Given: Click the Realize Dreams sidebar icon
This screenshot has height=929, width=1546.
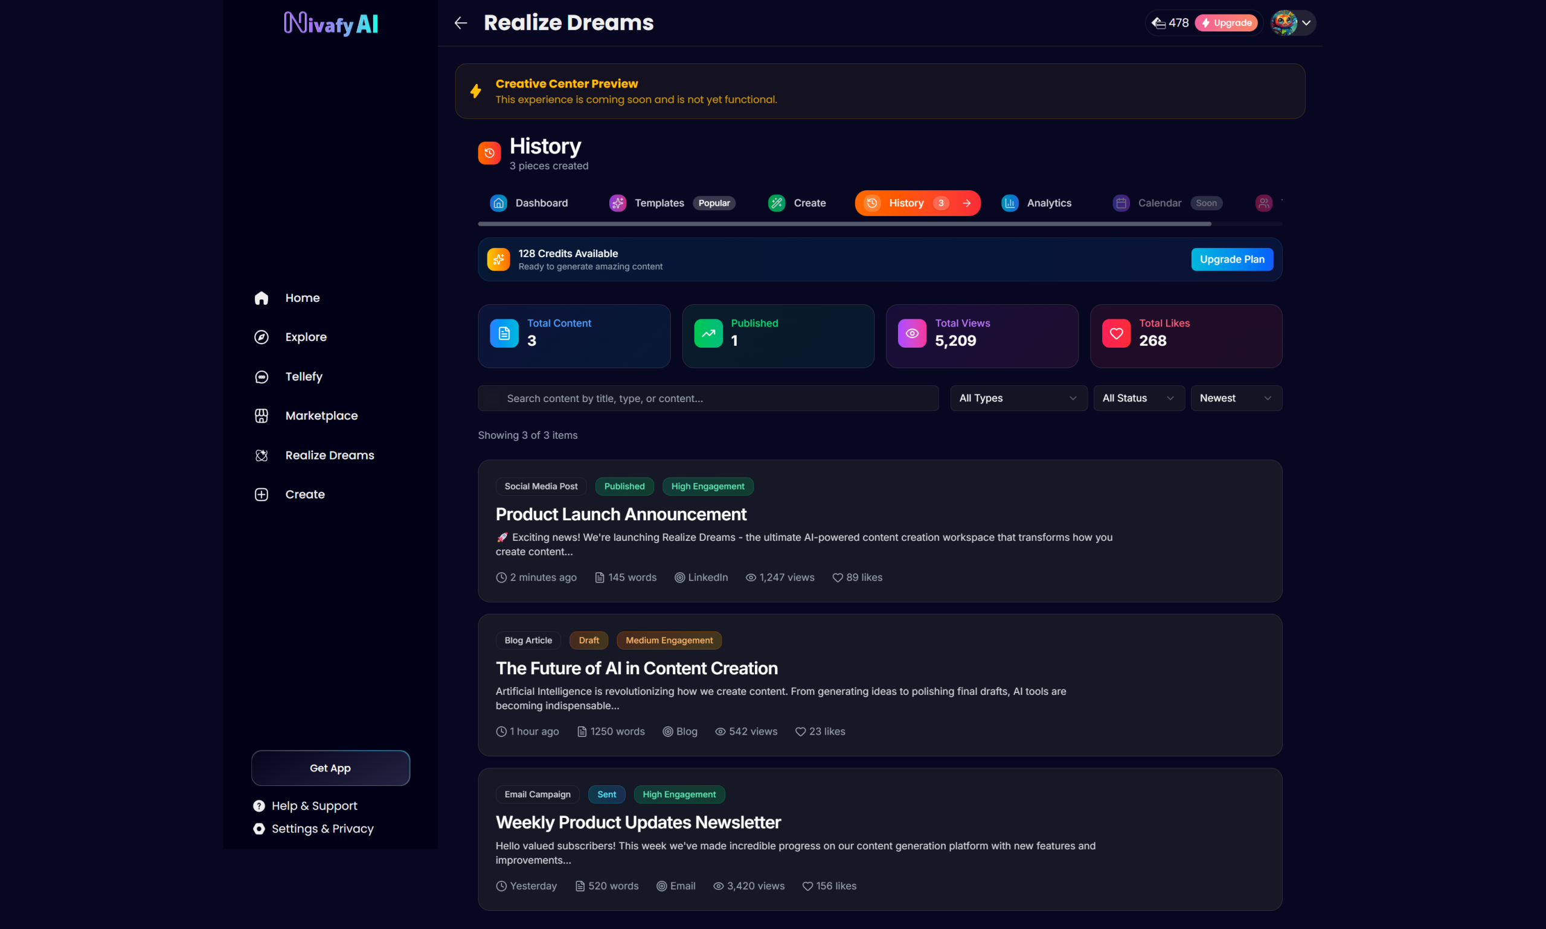Looking at the screenshot, I should click(261, 455).
